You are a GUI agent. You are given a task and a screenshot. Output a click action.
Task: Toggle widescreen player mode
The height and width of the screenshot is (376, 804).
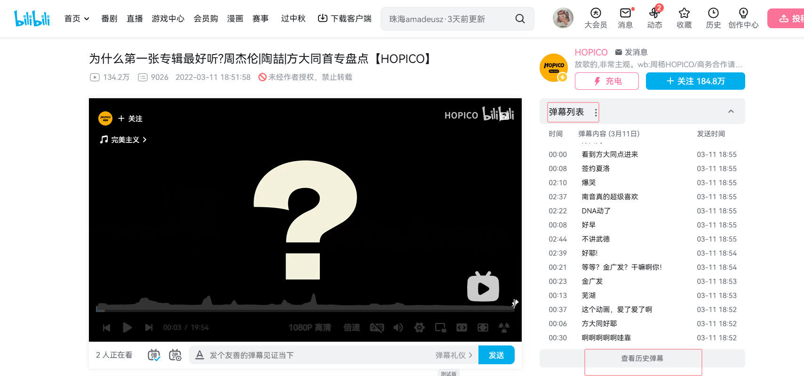462,328
